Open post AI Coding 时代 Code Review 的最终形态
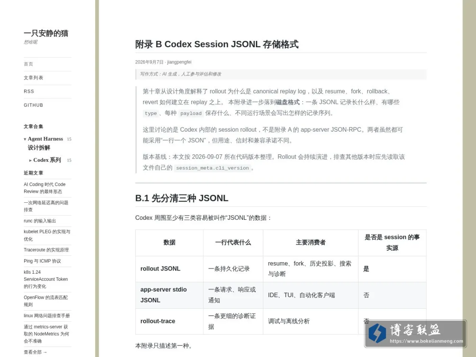 click(x=44, y=188)
